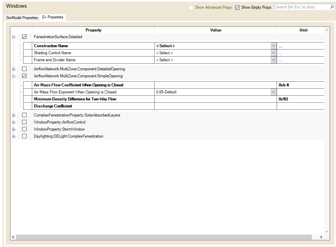Open Shading Control Name dropdown arrow
Screen dimensions: 336x247
pyautogui.click(x=274, y=53)
